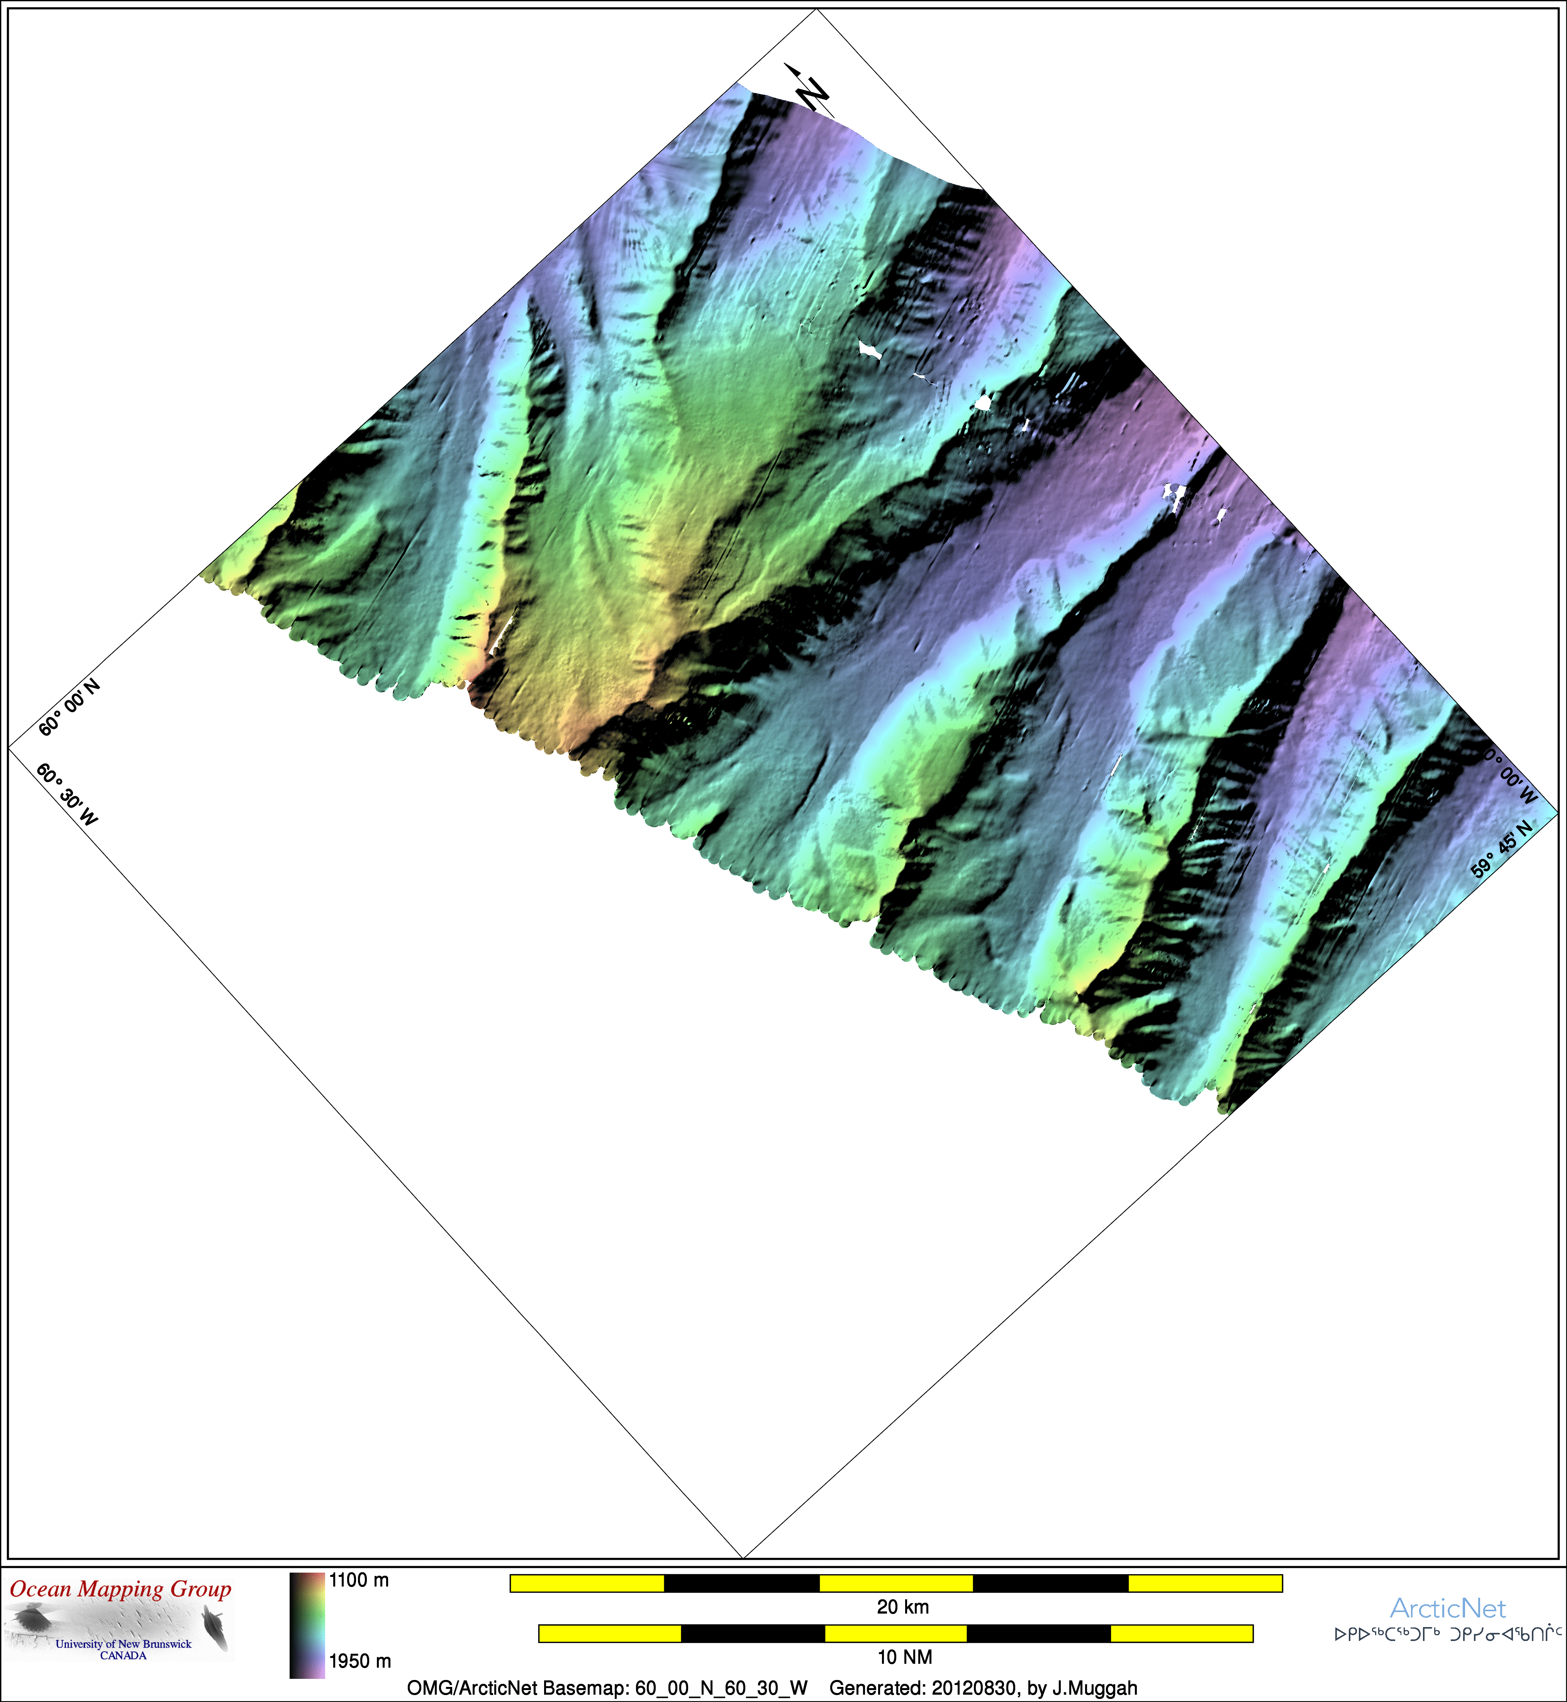This screenshot has width=1567, height=1702.
Task: Click the Ocean Mapping Group logo
Action: click(119, 1625)
